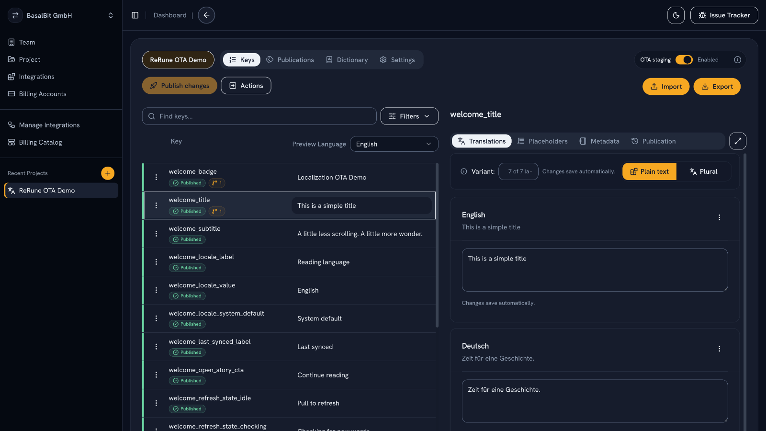Open the Publication tab in details
This screenshot has width=766, height=431.
tap(653, 141)
